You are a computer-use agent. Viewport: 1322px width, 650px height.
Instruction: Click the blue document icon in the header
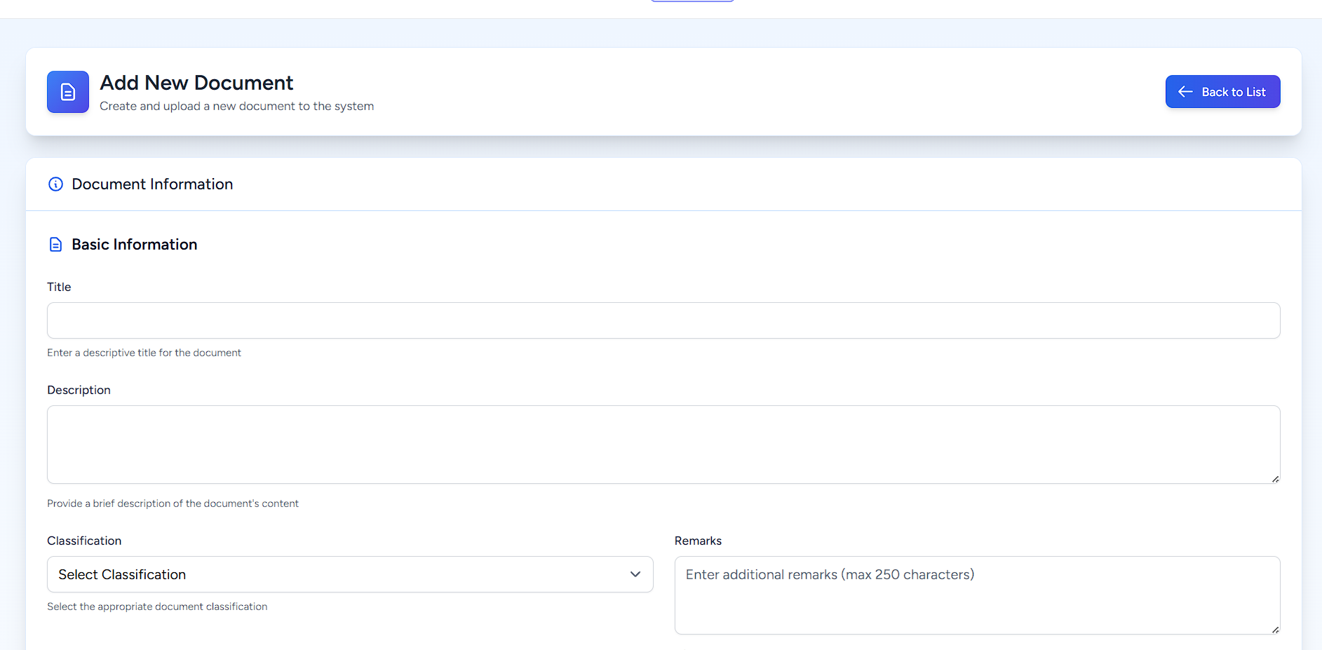[x=67, y=92]
